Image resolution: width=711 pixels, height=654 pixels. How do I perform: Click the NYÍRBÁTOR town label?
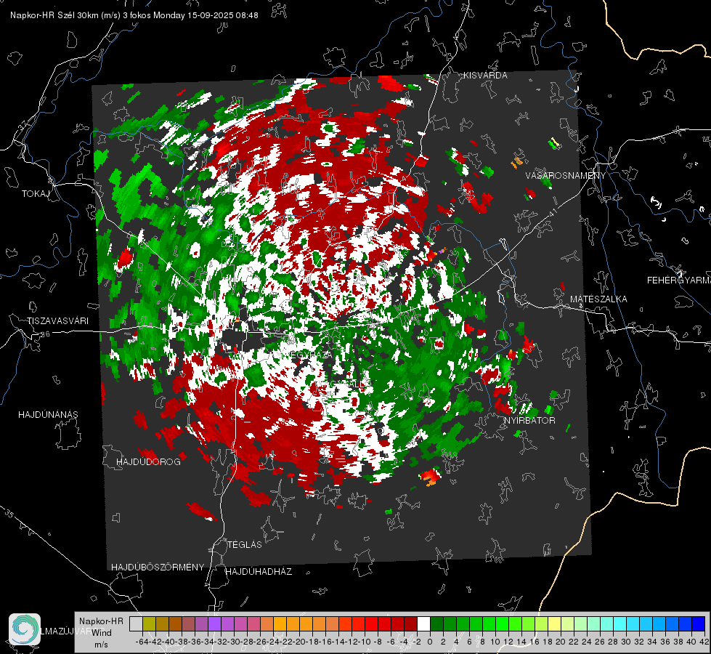529,420
